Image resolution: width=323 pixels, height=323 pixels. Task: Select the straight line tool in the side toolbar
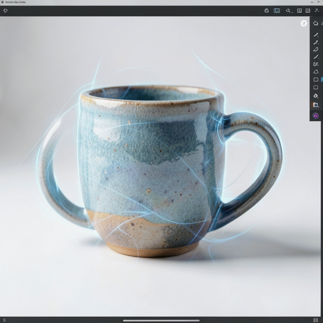click(316, 57)
